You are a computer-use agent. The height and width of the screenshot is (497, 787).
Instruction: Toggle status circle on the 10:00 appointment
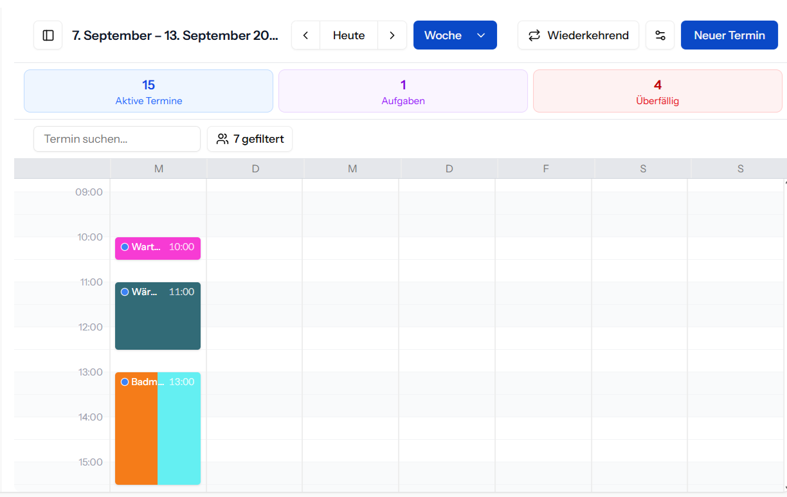tap(125, 247)
